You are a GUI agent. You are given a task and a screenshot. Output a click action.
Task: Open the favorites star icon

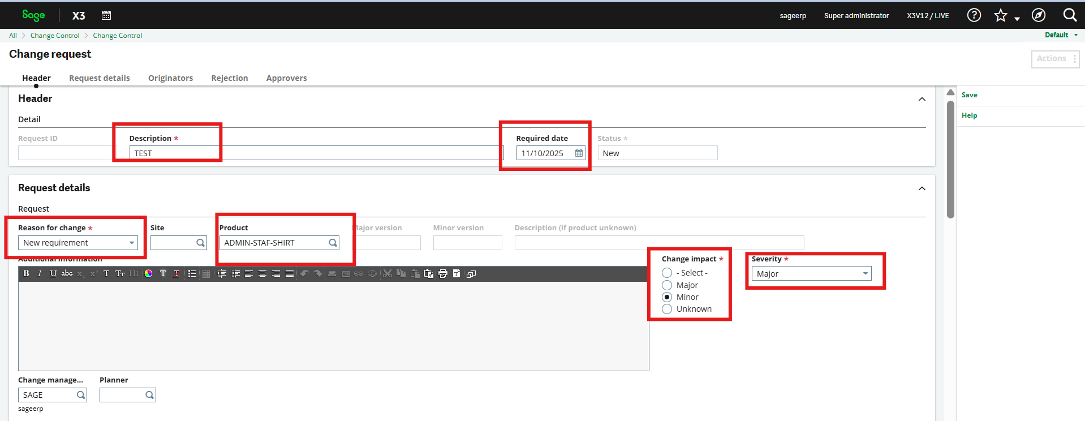pyautogui.click(x=1001, y=15)
